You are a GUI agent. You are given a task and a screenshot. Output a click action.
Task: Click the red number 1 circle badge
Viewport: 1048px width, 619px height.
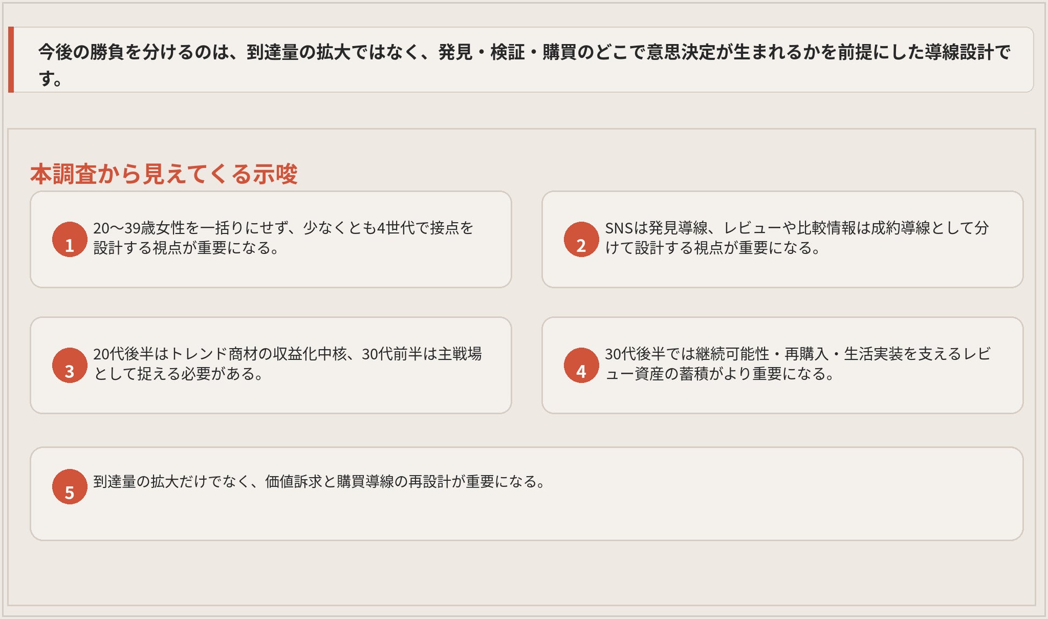(69, 239)
